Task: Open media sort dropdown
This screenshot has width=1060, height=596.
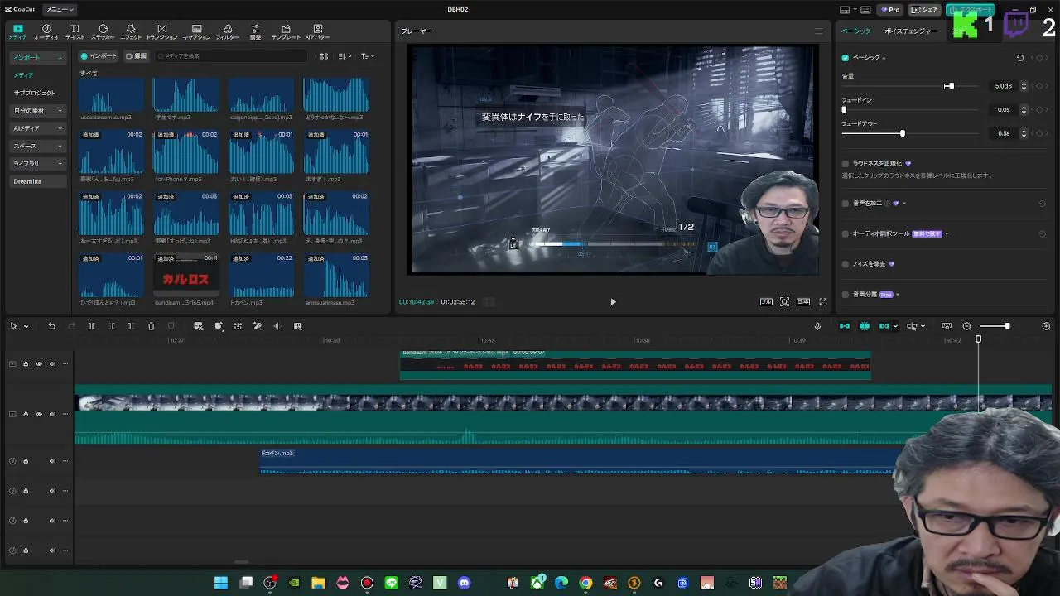Action: click(x=345, y=56)
